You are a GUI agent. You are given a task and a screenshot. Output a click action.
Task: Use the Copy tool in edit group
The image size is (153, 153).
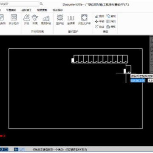[111, 16]
